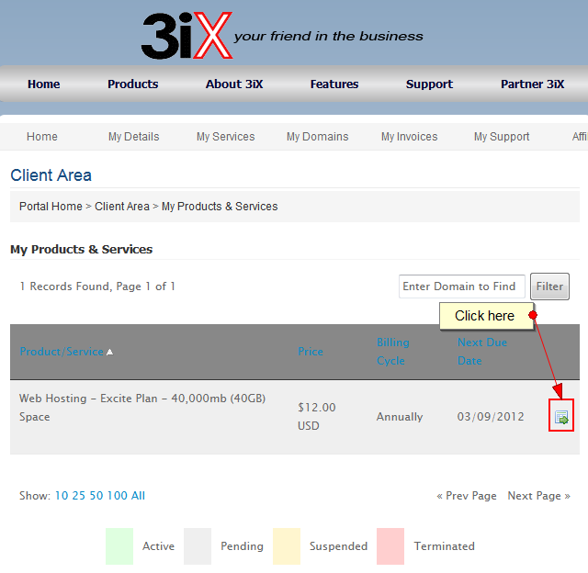
Task: Go to My Support tab
Action: click(x=502, y=137)
